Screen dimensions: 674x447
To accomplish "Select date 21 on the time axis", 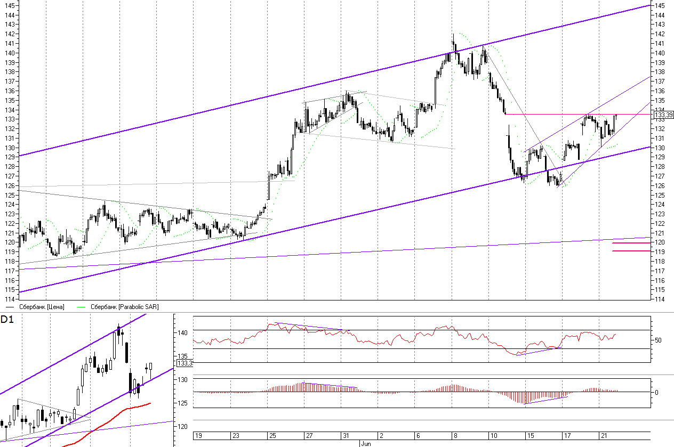I will pyautogui.click(x=604, y=436).
